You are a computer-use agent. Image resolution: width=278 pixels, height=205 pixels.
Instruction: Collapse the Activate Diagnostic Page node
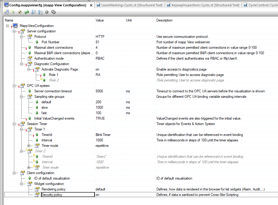(x=29, y=69)
